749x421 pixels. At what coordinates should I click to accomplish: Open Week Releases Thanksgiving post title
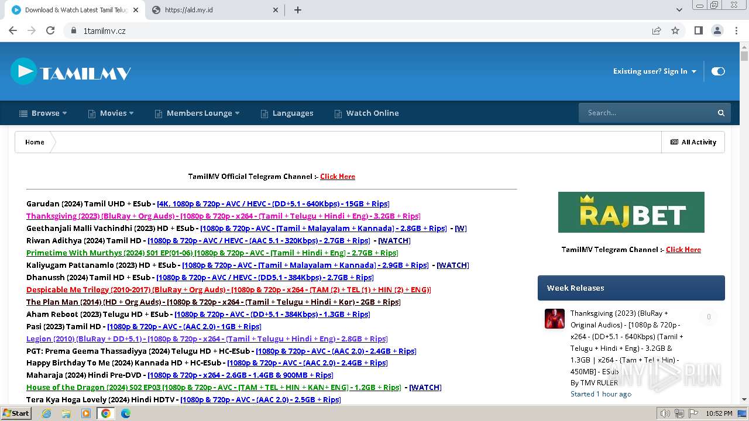click(627, 343)
